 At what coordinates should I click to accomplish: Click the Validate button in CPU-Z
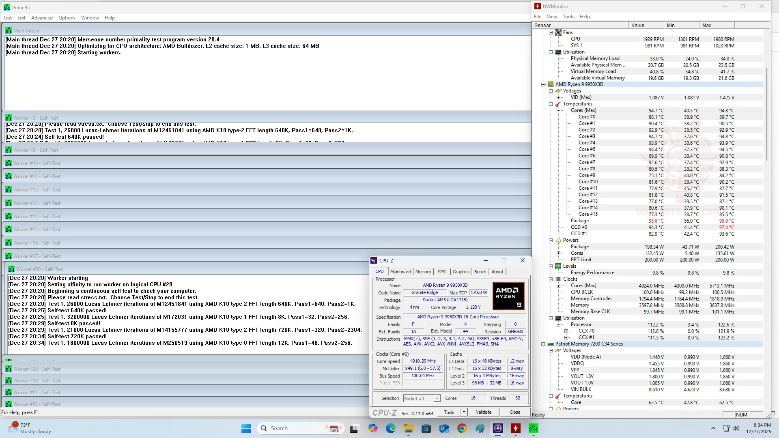pos(483,412)
